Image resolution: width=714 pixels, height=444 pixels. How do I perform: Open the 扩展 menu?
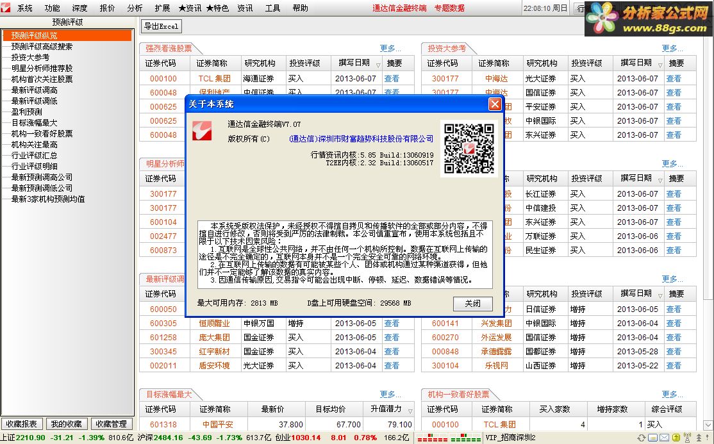pos(162,8)
